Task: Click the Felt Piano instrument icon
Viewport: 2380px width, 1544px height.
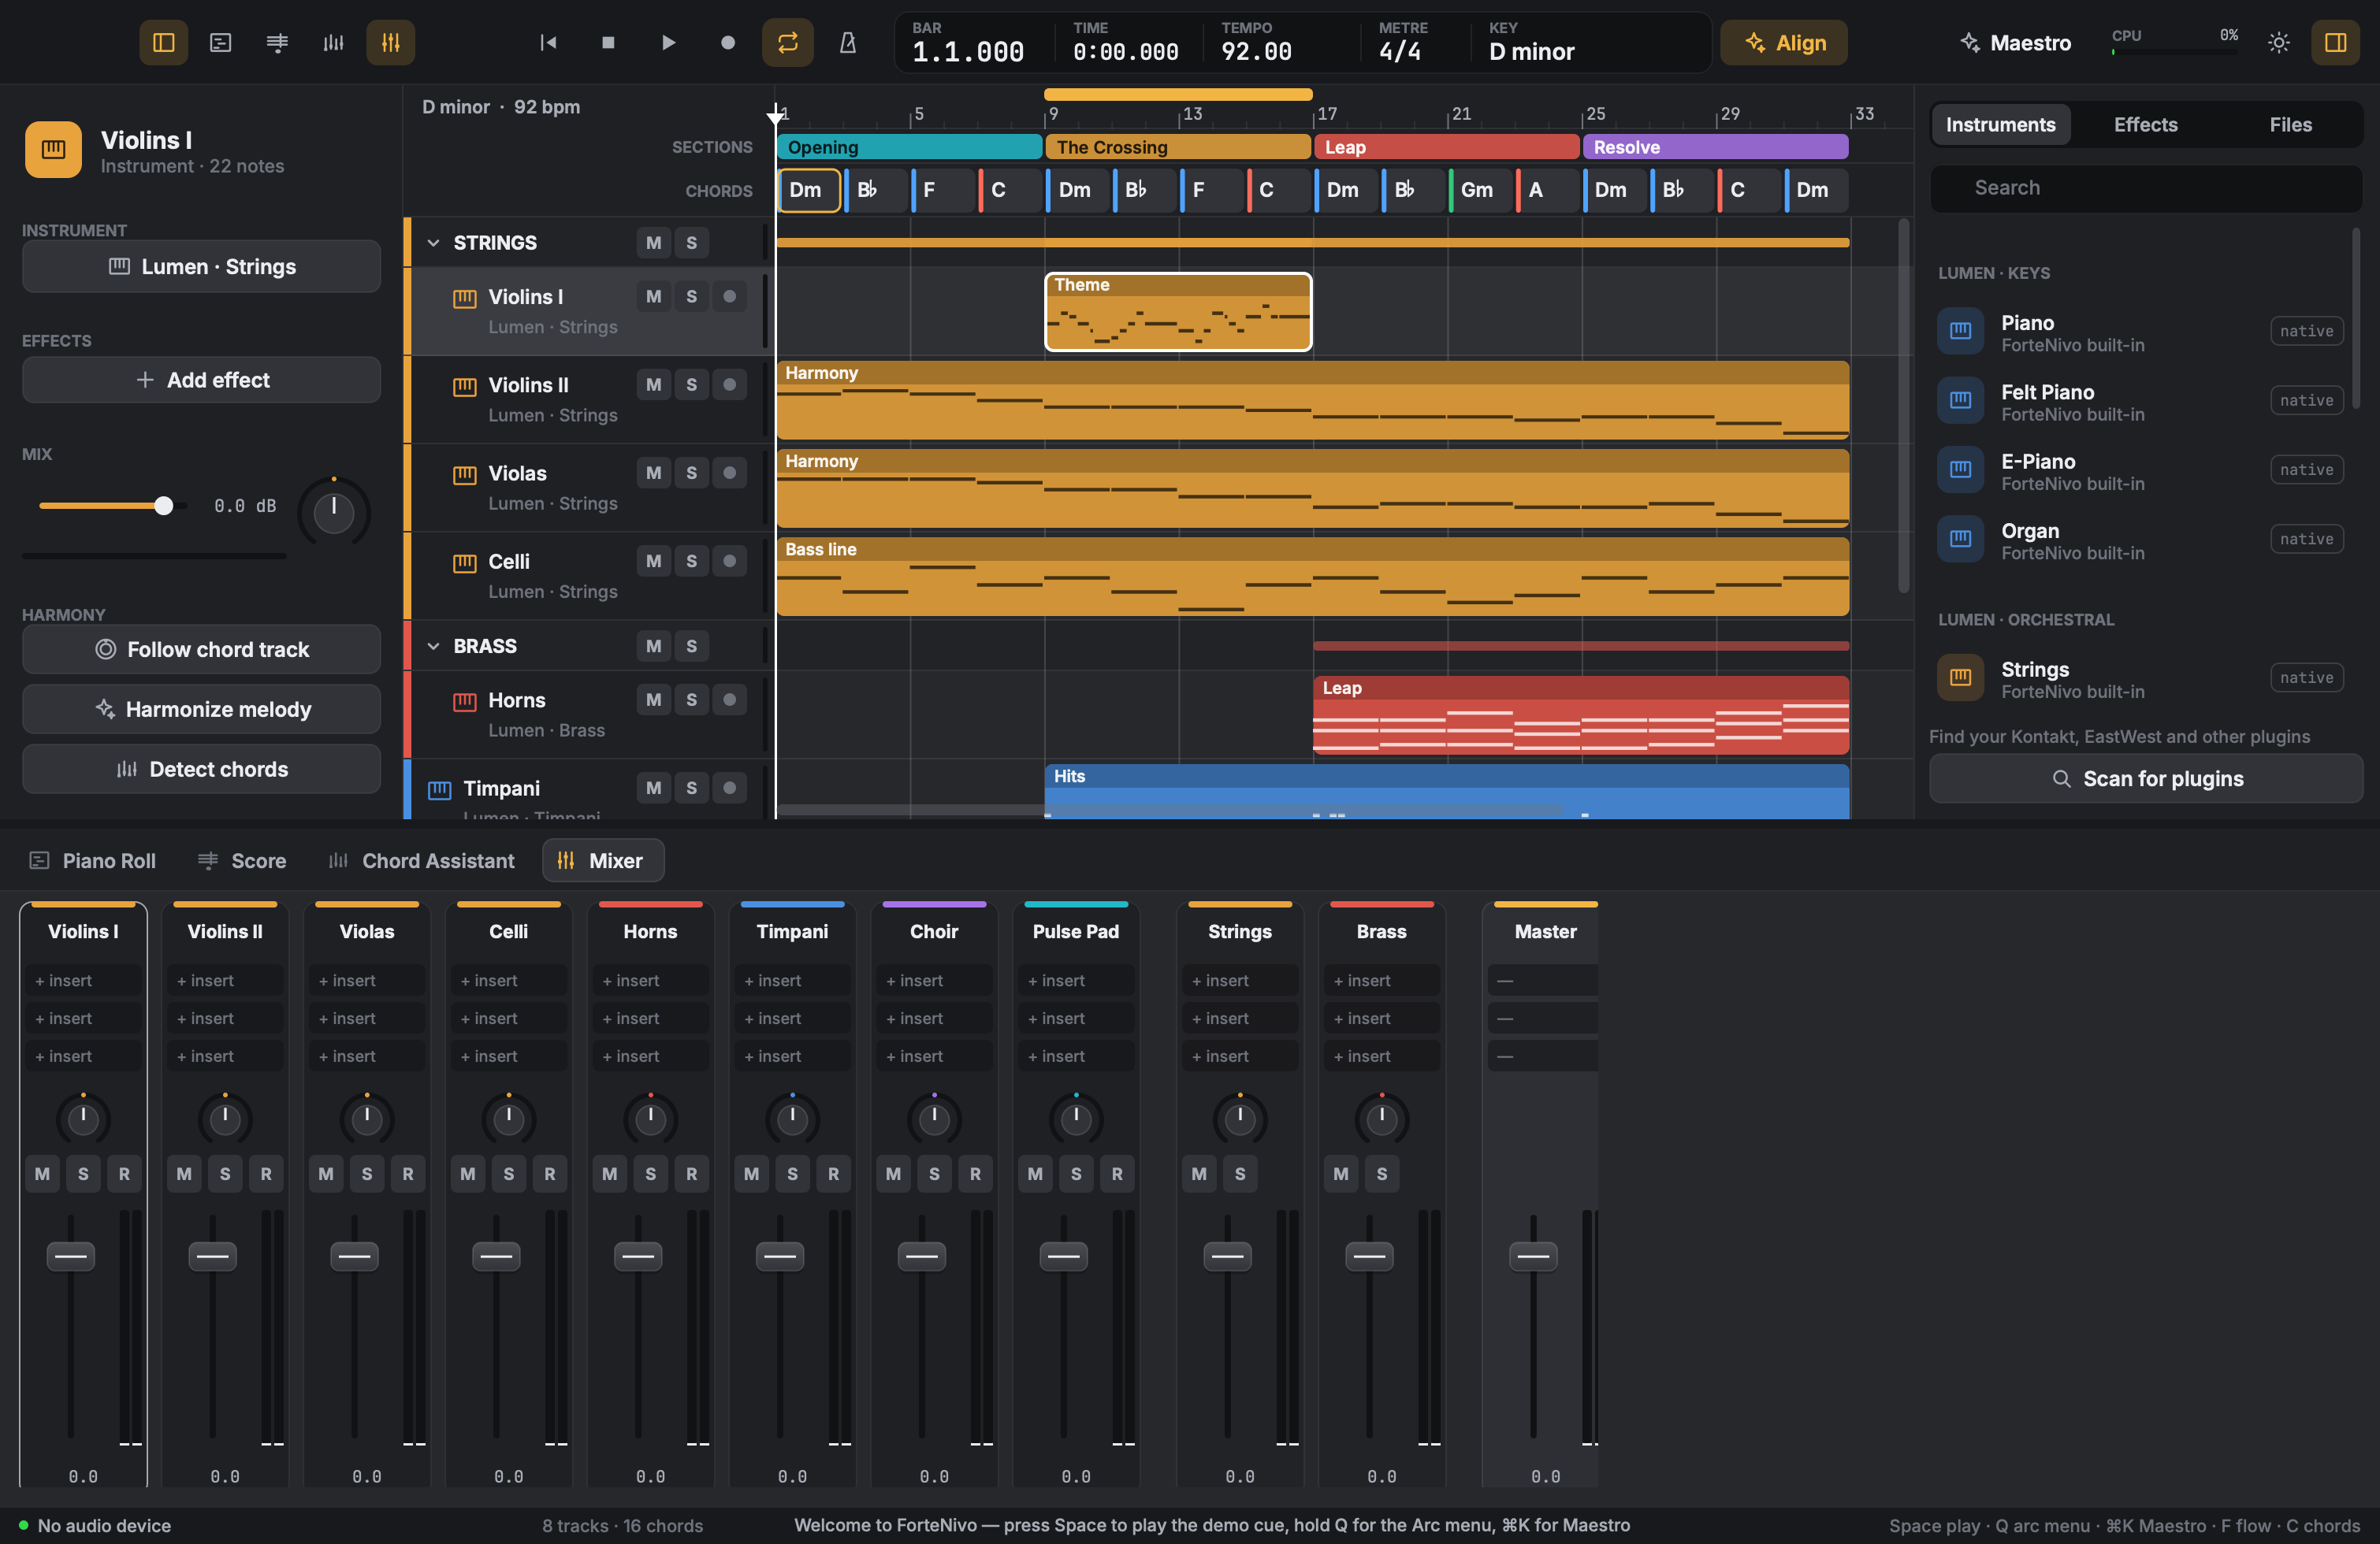Action: (x=1960, y=401)
